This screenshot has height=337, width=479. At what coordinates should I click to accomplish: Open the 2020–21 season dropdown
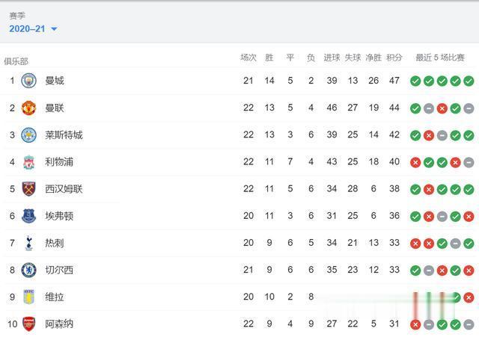(x=34, y=29)
